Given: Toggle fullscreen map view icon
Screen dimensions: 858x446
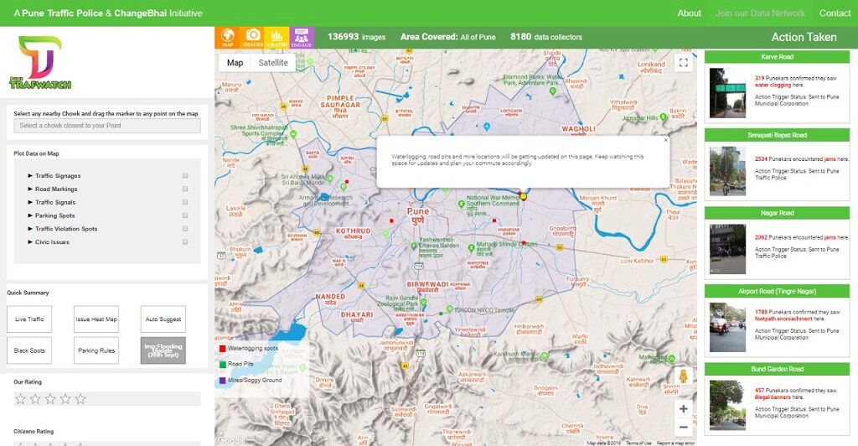Looking at the screenshot, I should coord(684,62).
